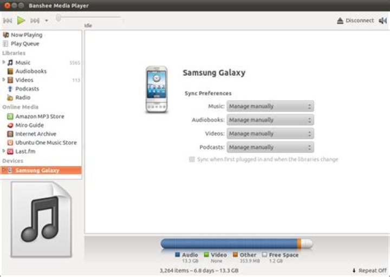Open Last.fm source
Image resolution: width=390 pixels, height=277 pixels.
tap(25, 151)
